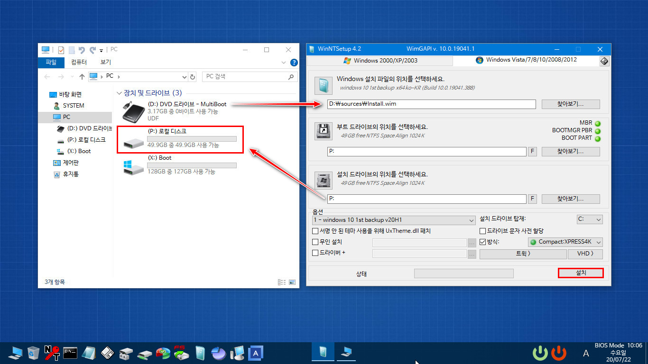Collapse the 장치 및 드라이브 group
The width and height of the screenshot is (648, 364).
pos(119,93)
